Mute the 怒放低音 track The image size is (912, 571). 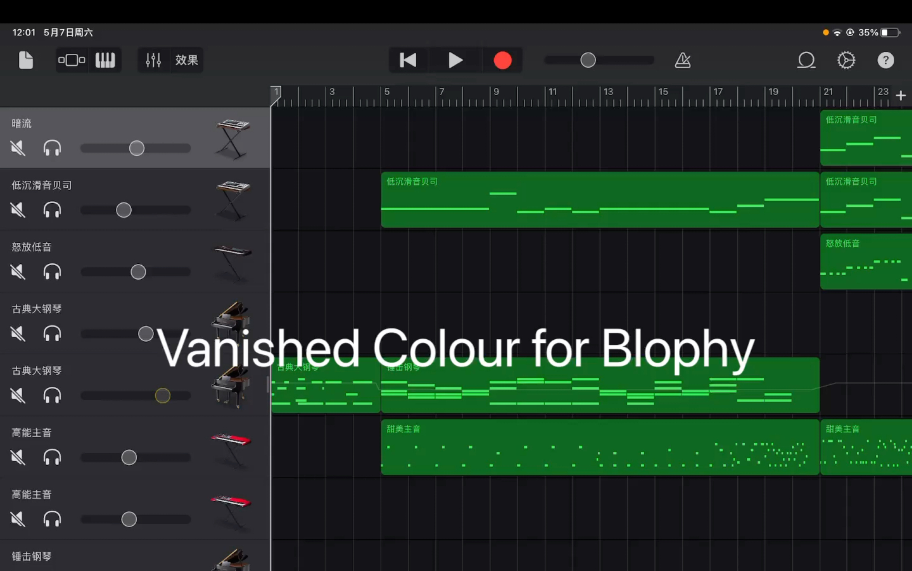coord(18,272)
